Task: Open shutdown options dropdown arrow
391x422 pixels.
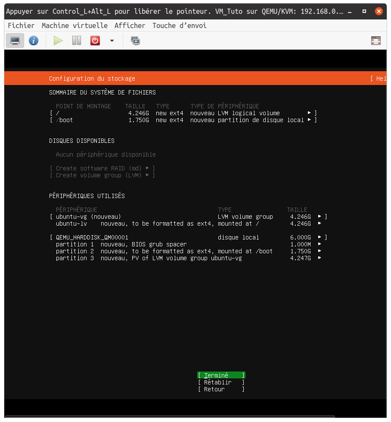Action: [x=112, y=41]
